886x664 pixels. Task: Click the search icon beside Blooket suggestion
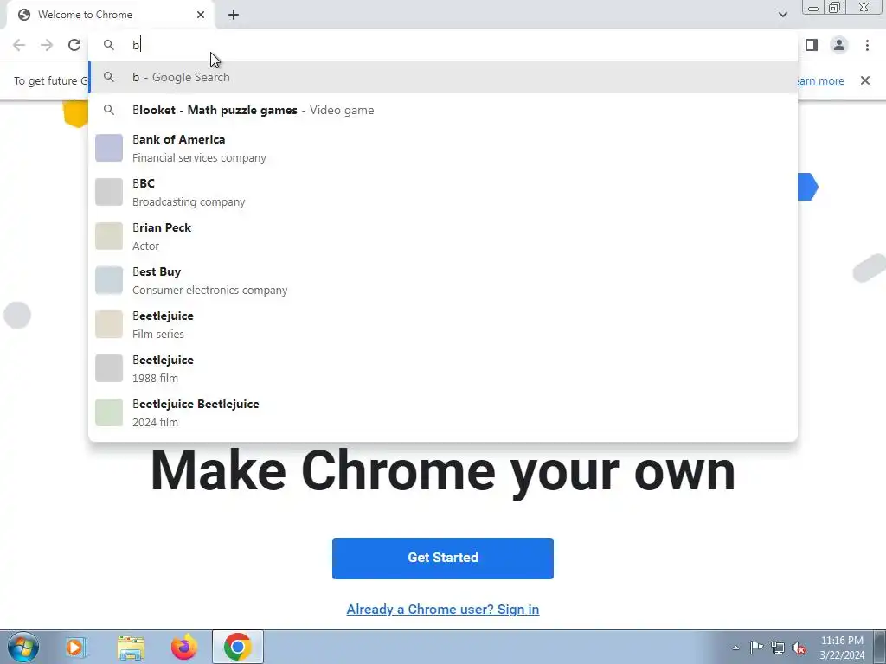click(x=109, y=110)
